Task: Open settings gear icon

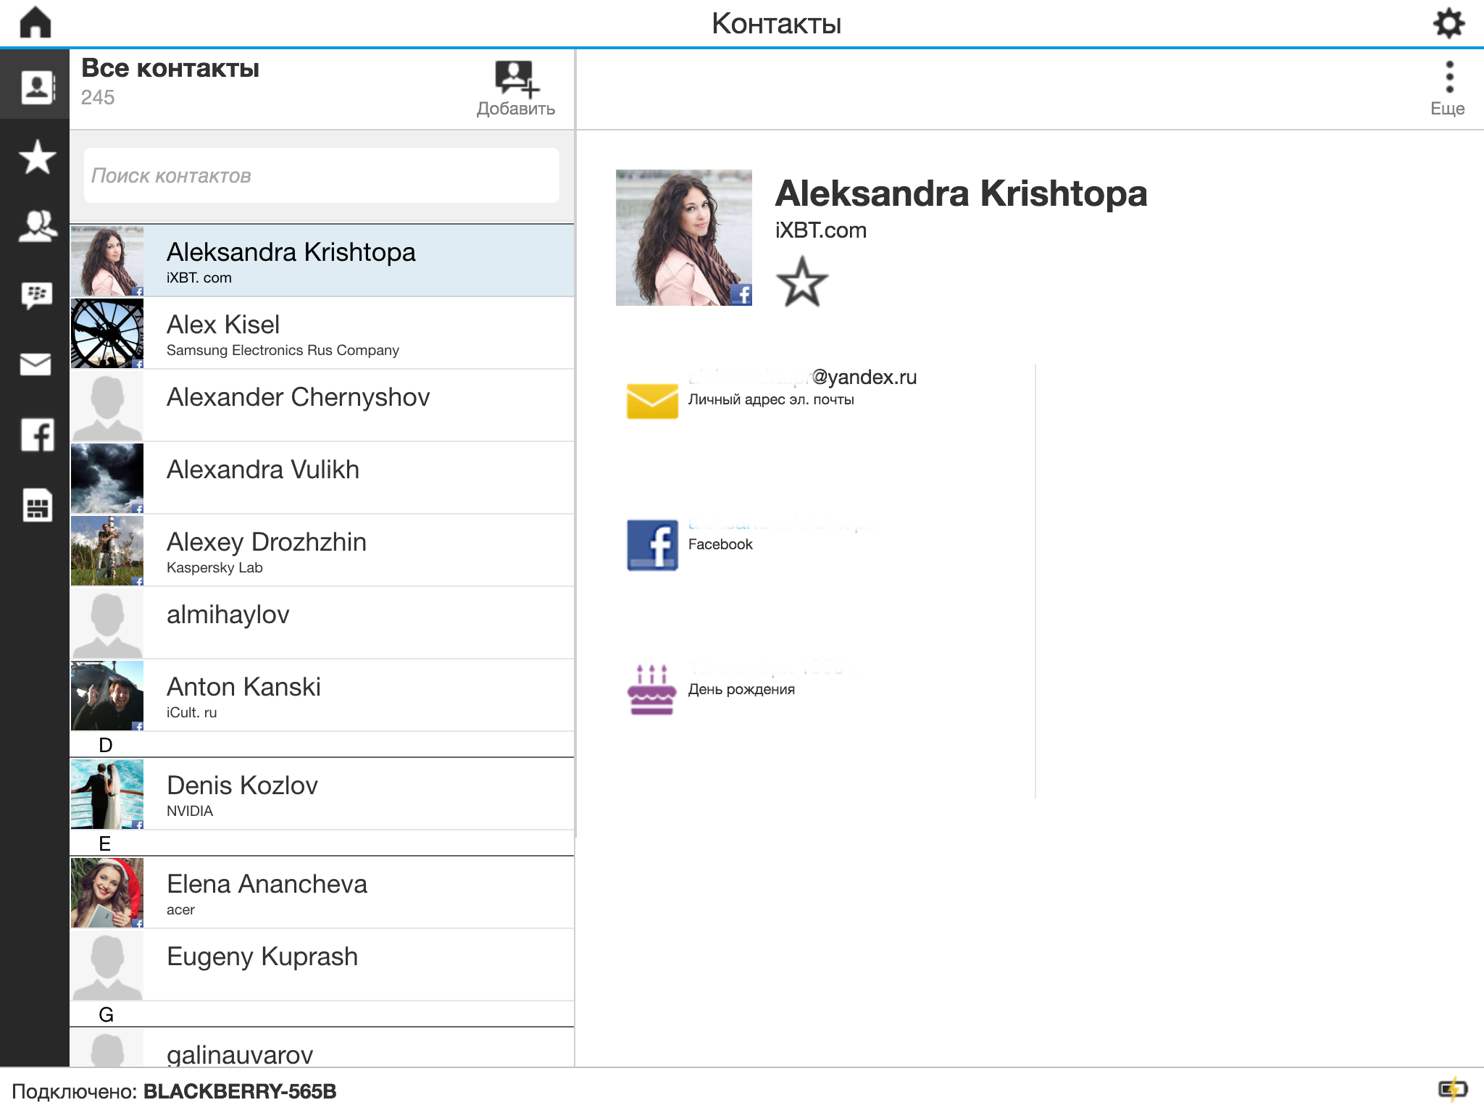Action: tap(1448, 23)
